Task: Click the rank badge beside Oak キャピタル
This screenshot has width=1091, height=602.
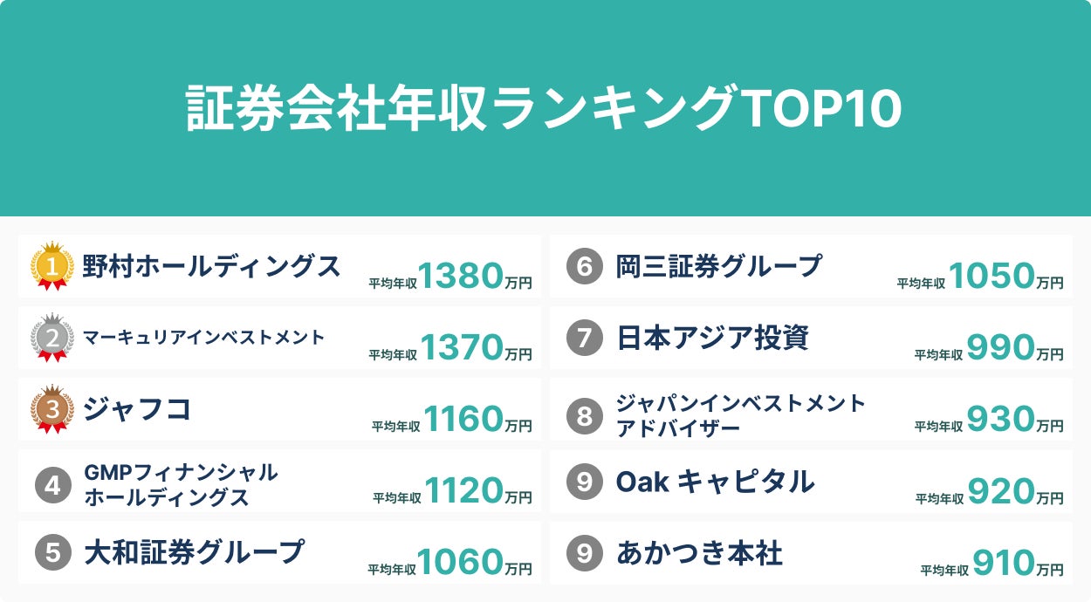Action: point(584,481)
